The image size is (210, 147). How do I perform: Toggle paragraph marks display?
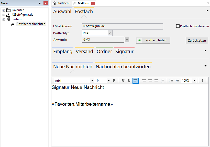[x=202, y=81]
